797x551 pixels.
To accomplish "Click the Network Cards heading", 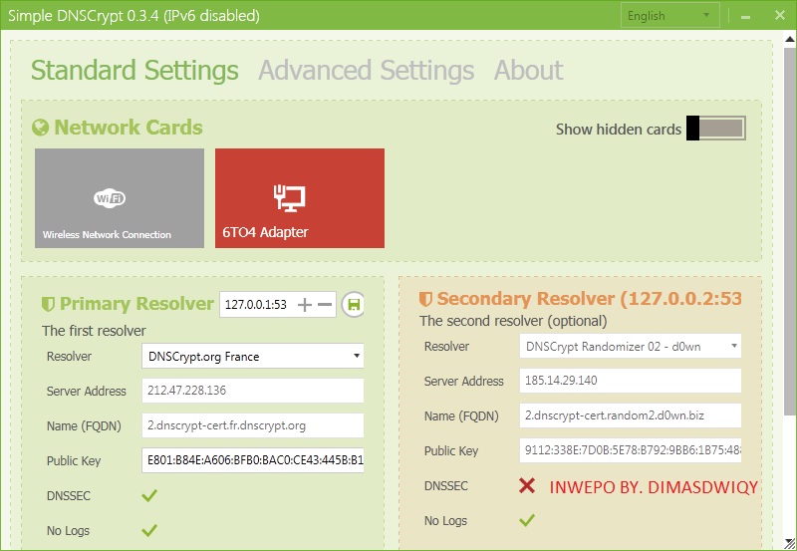I will point(129,128).
